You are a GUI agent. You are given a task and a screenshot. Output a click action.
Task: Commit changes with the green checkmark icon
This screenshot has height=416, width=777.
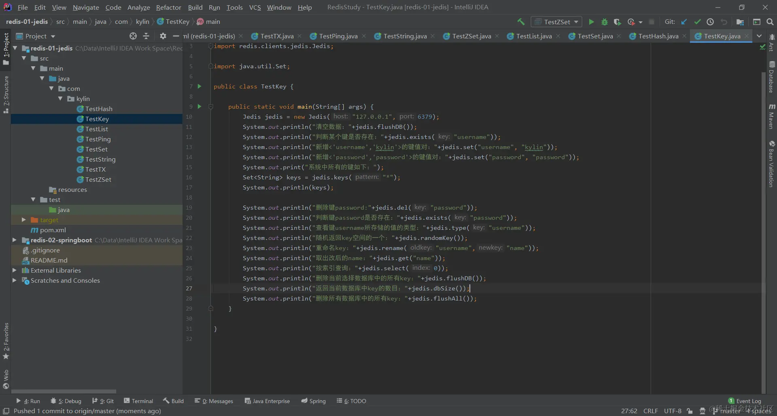click(697, 22)
